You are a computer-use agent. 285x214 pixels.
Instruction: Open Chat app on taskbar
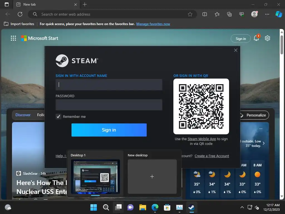click(130, 207)
